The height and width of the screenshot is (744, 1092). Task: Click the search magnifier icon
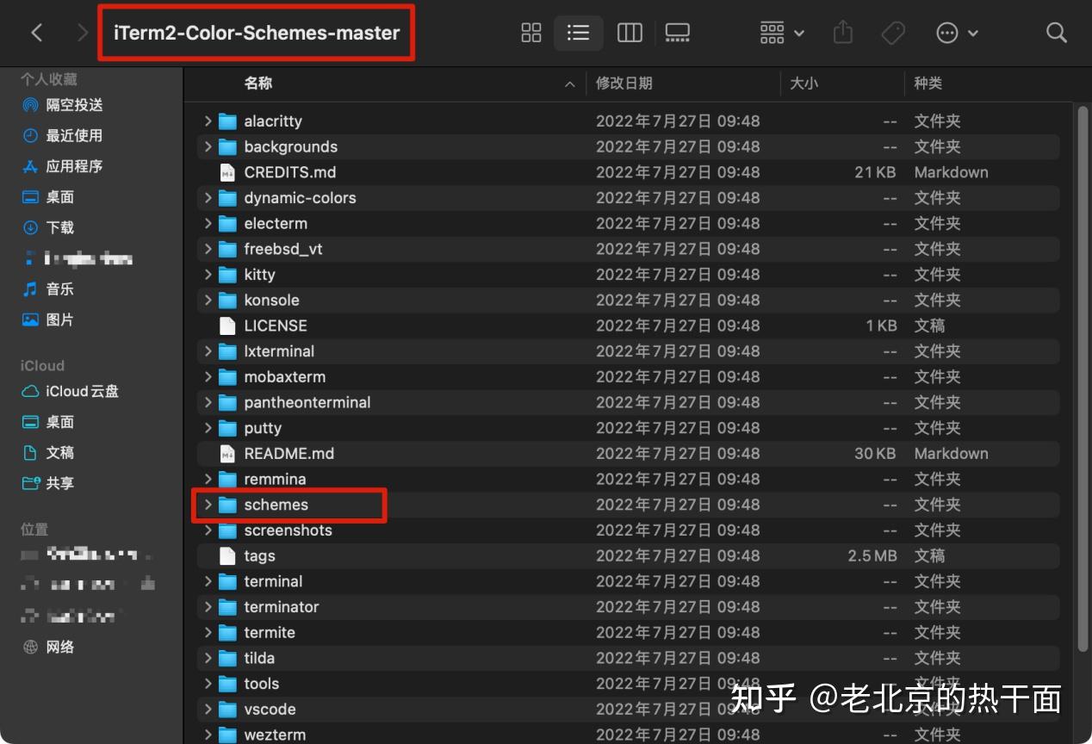coord(1057,33)
